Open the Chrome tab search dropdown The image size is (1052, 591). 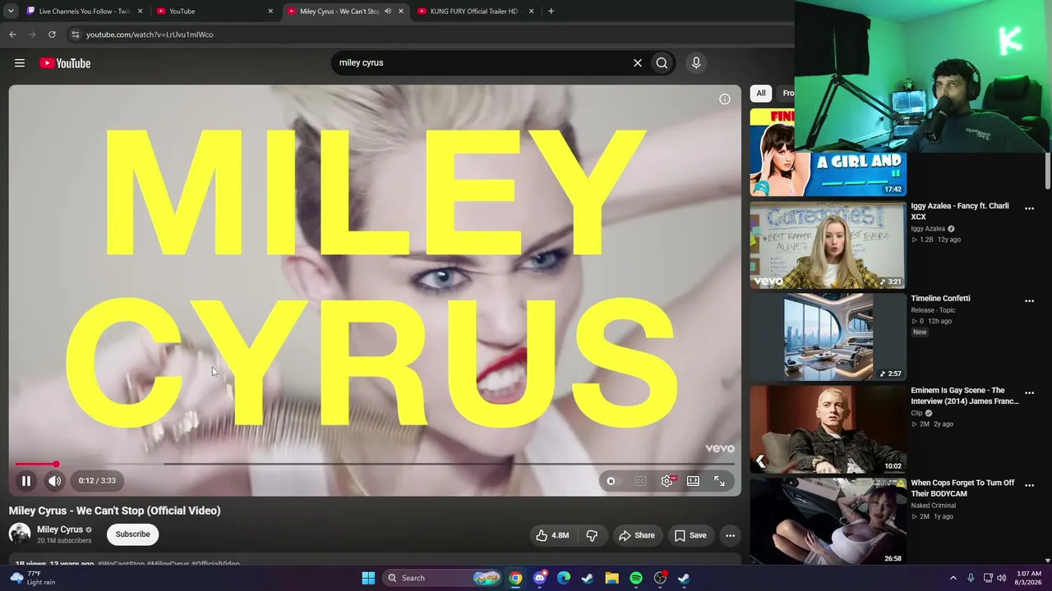pos(11,11)
